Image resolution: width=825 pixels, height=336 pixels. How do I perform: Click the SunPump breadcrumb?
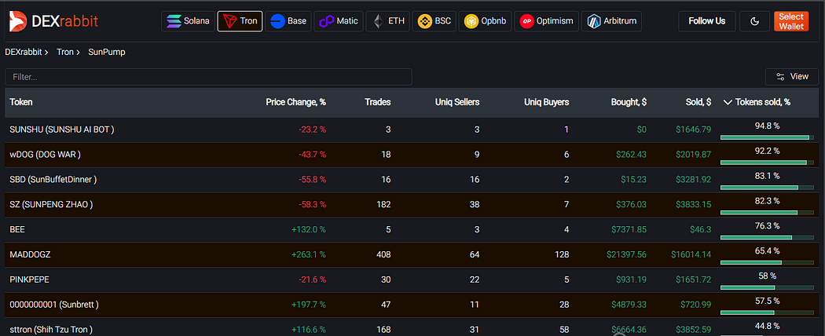click(107, 52)
